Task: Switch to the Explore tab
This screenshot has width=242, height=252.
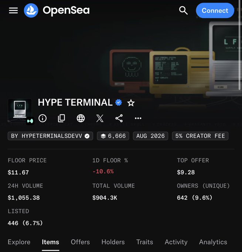Action: click(x=19, y=242)
